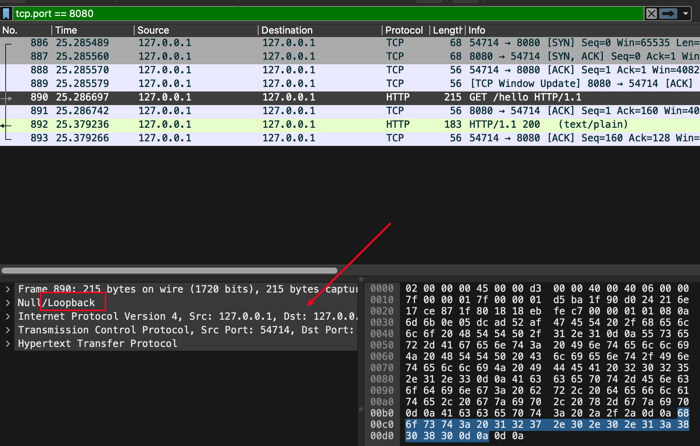Select packet 886 SYN row
Viewport: 700px width, 446px height.
(340, 43)
